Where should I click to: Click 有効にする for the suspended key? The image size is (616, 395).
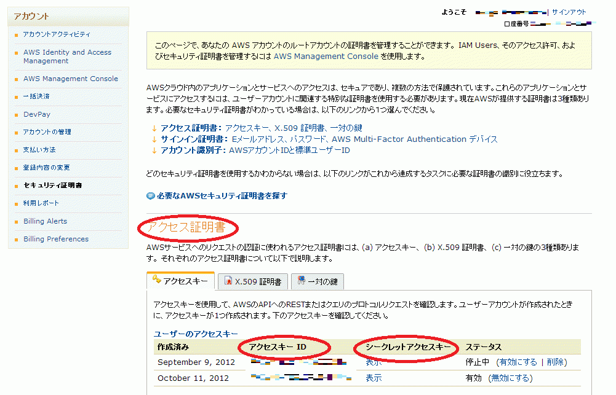tap(518, 362)
